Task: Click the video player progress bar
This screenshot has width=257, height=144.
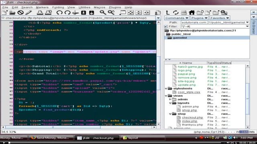Action: pos(115,143)
